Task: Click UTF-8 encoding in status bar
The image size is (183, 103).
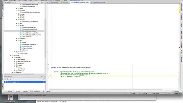Action: (x=145, y=94)
